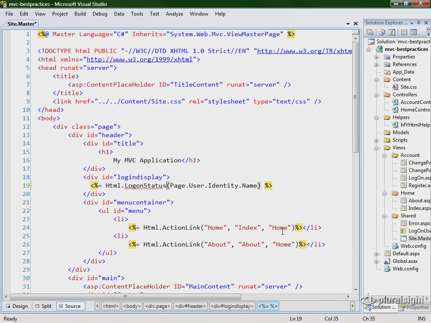
Task: Open the File menu
Action: (9, 14)
